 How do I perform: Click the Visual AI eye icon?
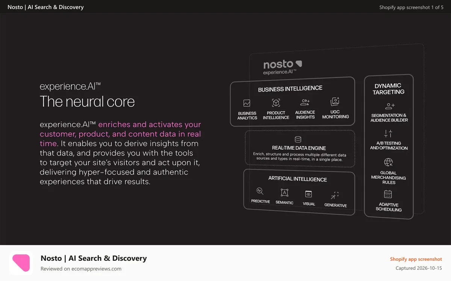tap(309, 194)
